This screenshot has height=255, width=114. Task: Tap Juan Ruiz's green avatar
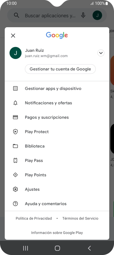coord(15,53)
